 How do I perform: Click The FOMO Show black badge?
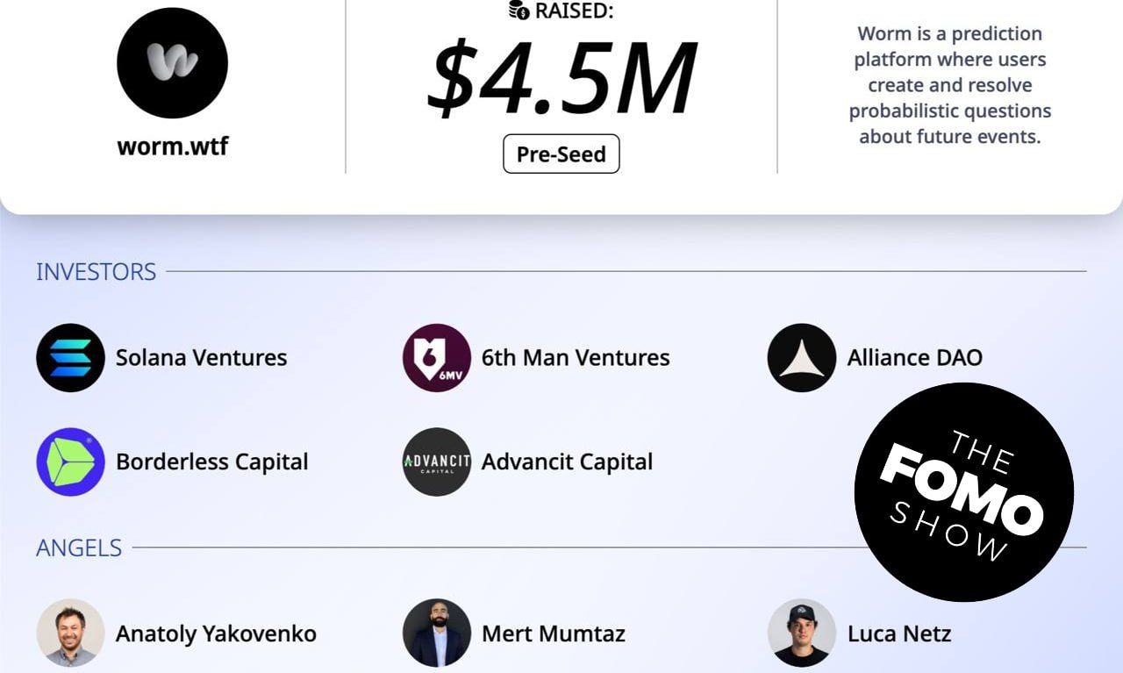coord(963,492)
